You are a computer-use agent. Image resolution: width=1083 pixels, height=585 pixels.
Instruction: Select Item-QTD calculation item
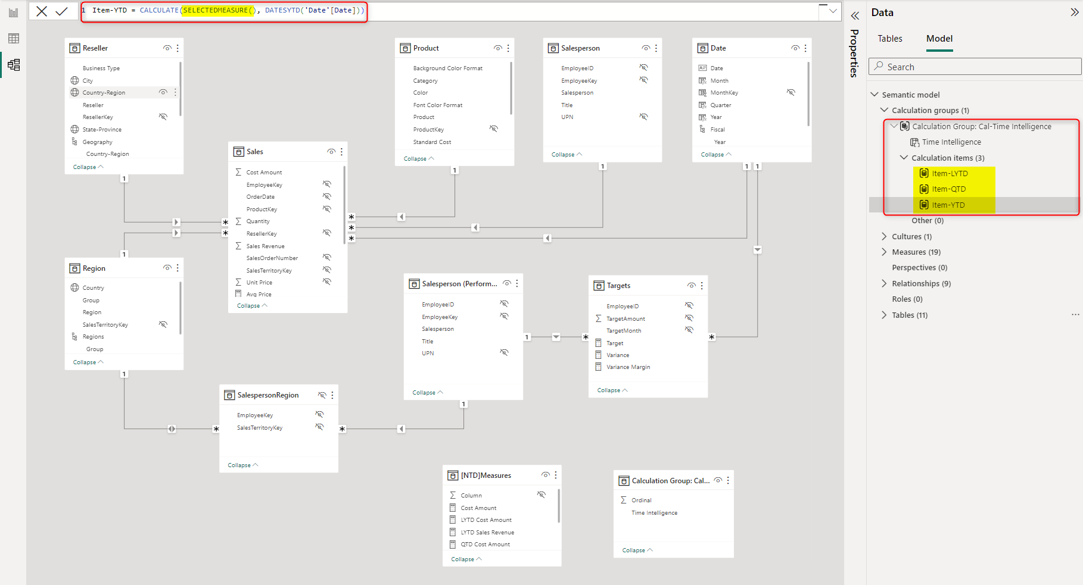point(948,189)
